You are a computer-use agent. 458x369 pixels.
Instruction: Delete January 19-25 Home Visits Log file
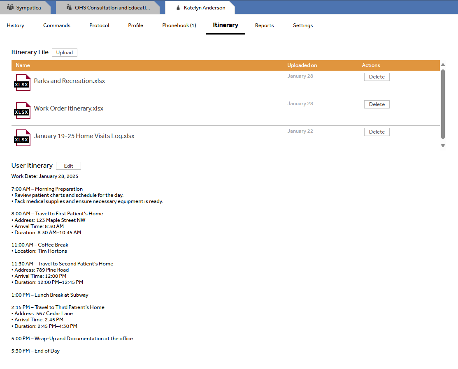tap(377, 132)
